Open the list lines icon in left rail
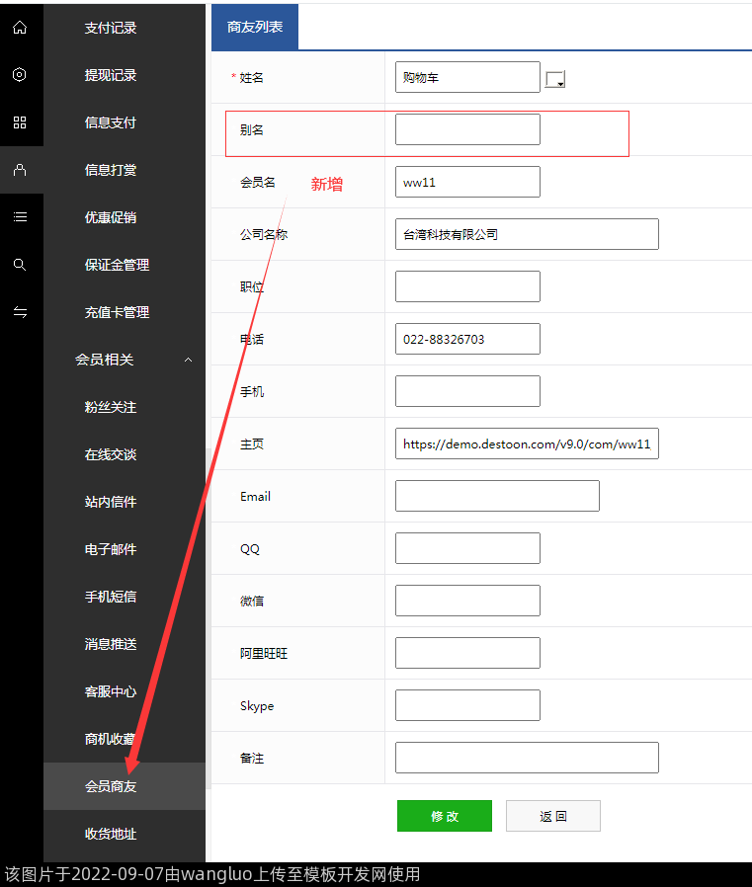This screenshot has width=752, height=887. (x=20, y=217)
